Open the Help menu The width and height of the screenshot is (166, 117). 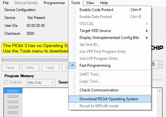click(x=104, y=3)
